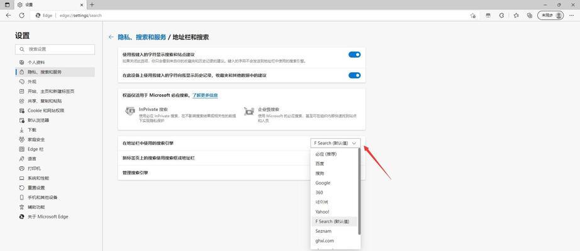Choose Seznam from the engine list

(335, 231)
